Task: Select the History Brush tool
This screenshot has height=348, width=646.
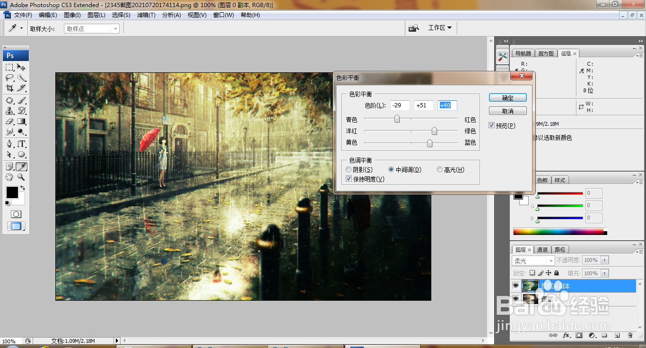Action: coord(21,111)
